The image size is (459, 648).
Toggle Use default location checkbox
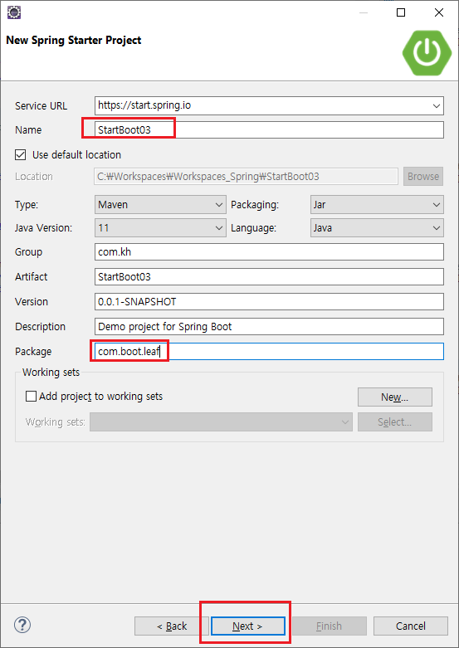20,155
